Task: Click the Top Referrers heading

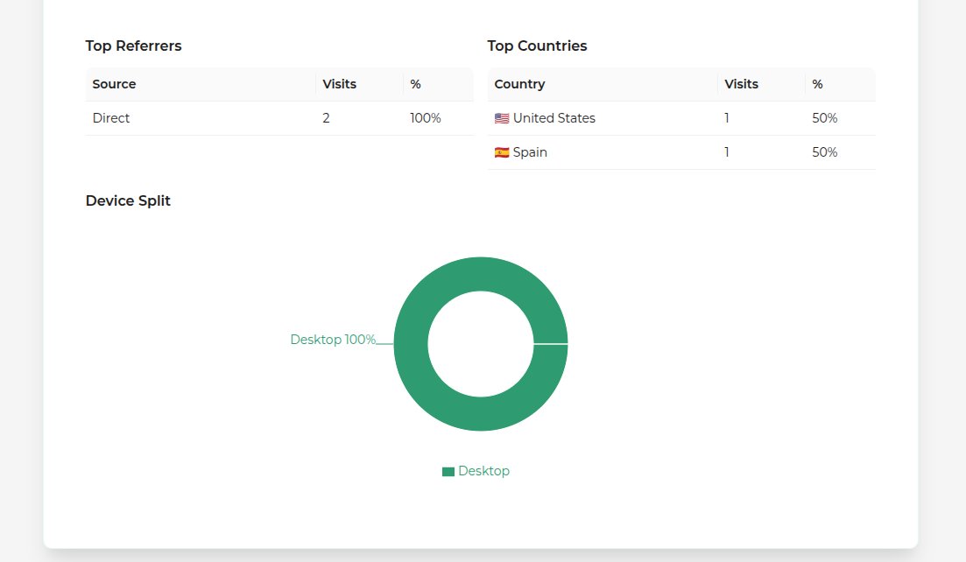Action: tap(133, 46)
